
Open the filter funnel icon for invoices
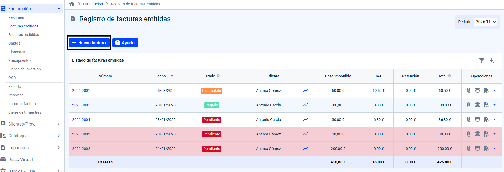pos(482,61)
